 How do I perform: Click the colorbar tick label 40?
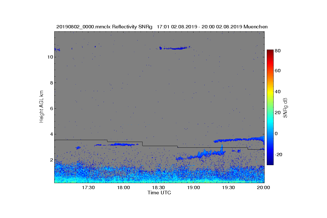[278, 92]
